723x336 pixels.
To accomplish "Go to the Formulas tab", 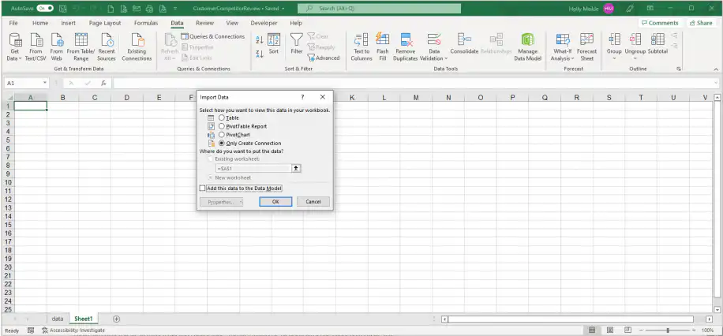I will tap(146, 23).
